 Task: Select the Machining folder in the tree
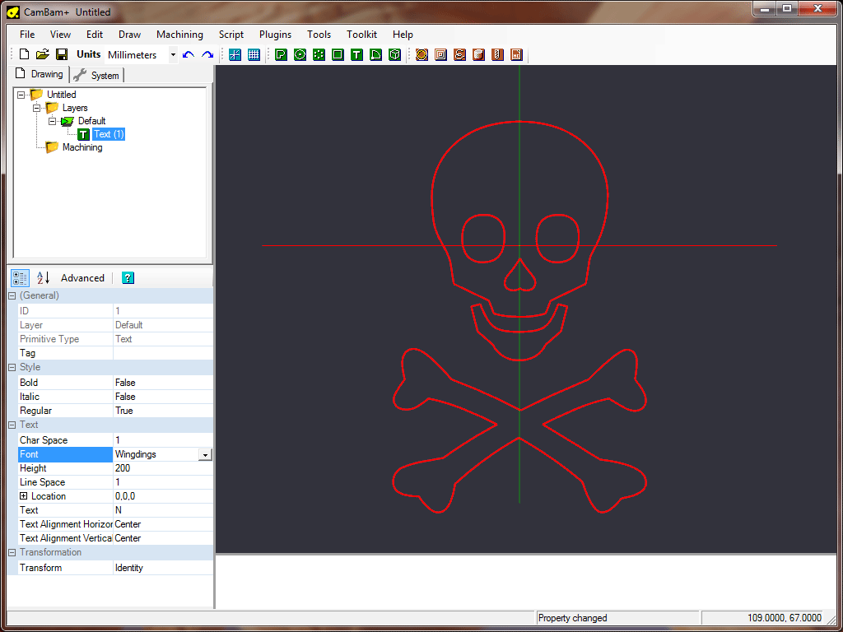(82, 147)
